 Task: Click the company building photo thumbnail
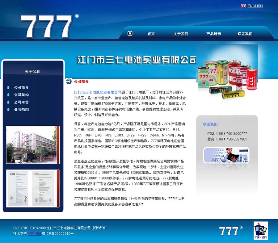(33, 145)
